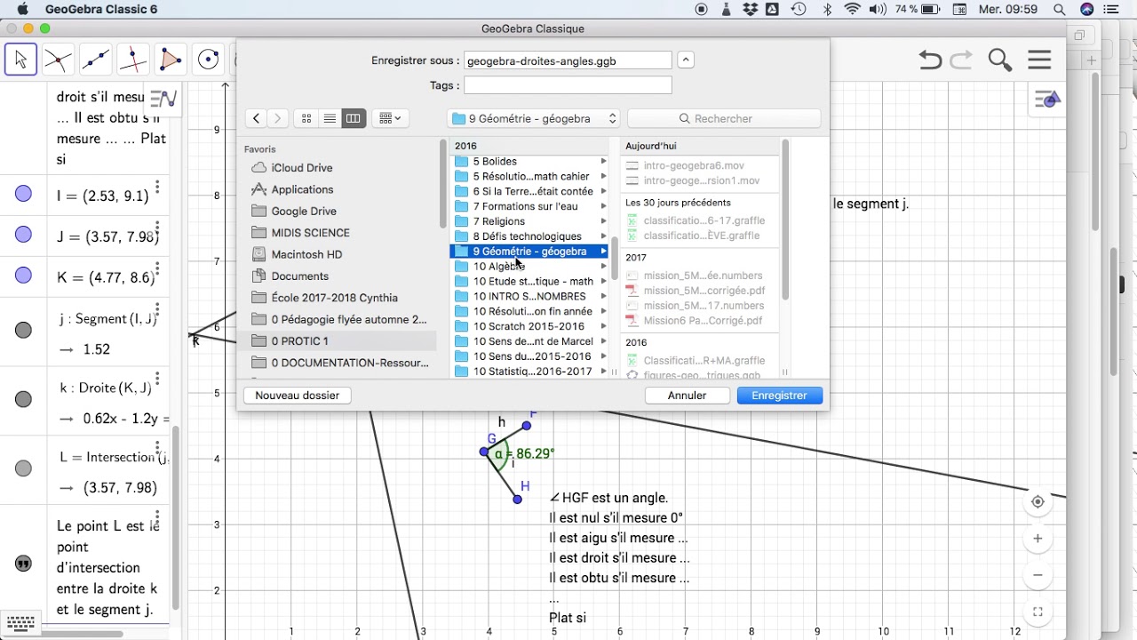Click the Undo arrow icon
1137x640 pixels.
pos(930,60)
